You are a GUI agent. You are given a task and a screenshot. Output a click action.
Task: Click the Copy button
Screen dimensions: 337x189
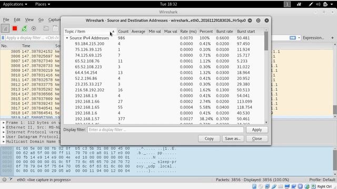coord(209,139)
